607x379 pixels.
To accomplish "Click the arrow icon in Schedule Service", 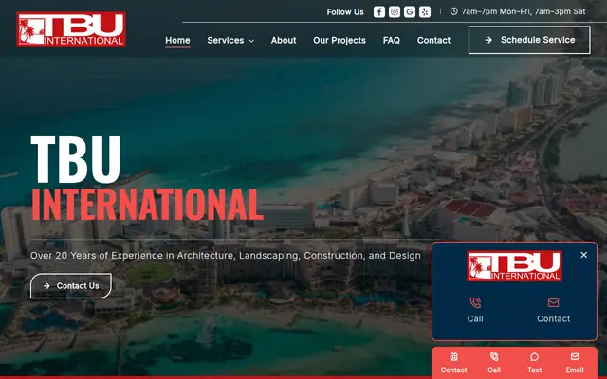I will click(x=488, y=40).
